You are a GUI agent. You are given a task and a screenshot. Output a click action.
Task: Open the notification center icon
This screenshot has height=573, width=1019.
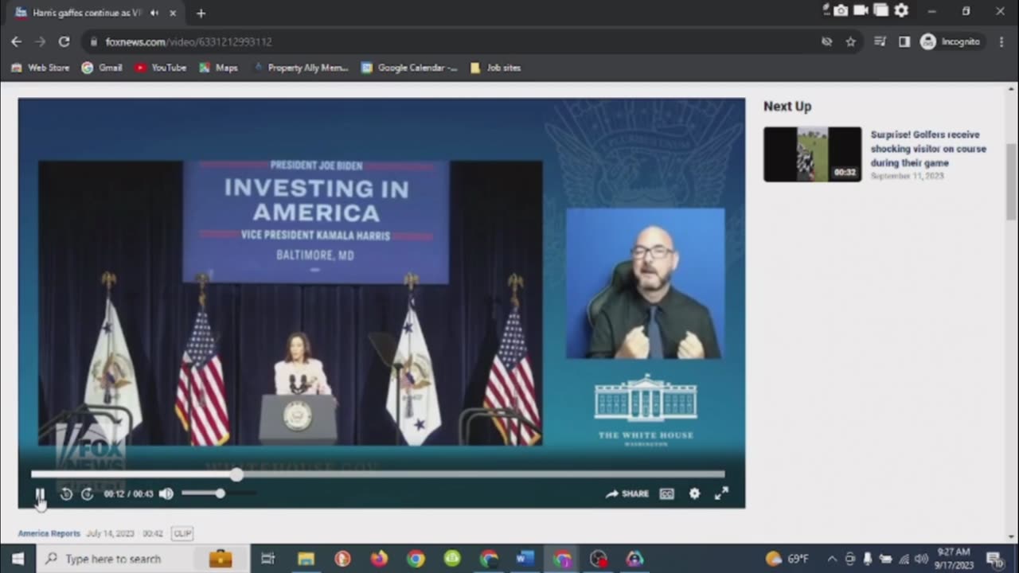pyautogui.click(x=994, y=559)
